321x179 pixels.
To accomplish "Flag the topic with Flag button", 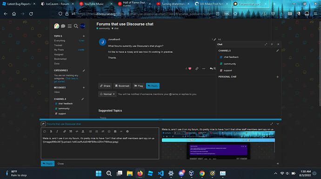I will point(139,86).
